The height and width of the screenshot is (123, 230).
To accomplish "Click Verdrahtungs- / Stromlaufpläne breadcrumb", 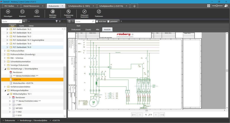I will (33, 120).
